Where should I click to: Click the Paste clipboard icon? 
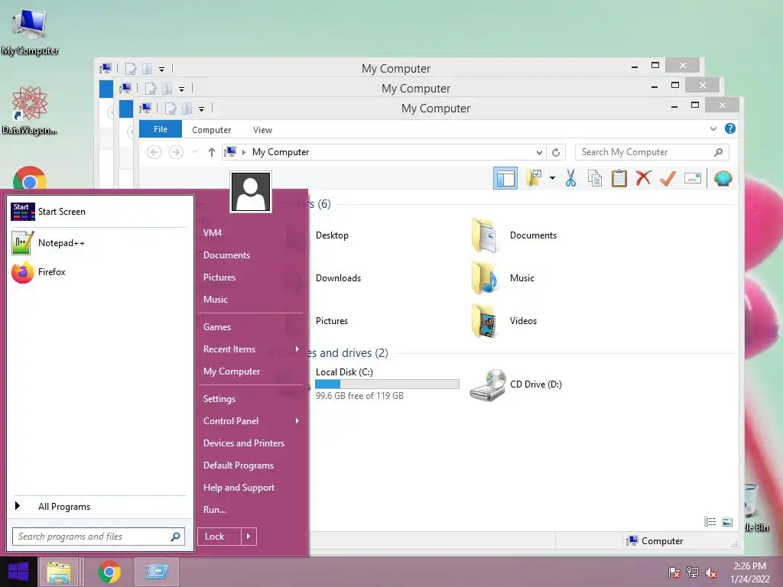[x=619, y=177]
